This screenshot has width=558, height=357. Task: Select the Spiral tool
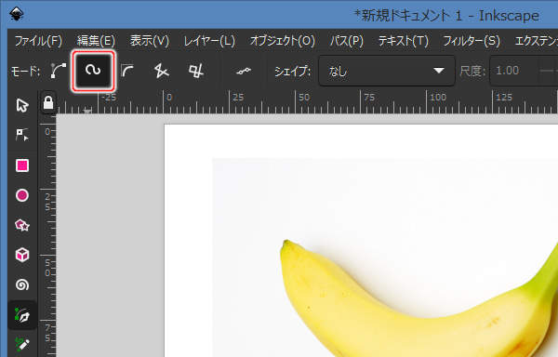point(22,284)
